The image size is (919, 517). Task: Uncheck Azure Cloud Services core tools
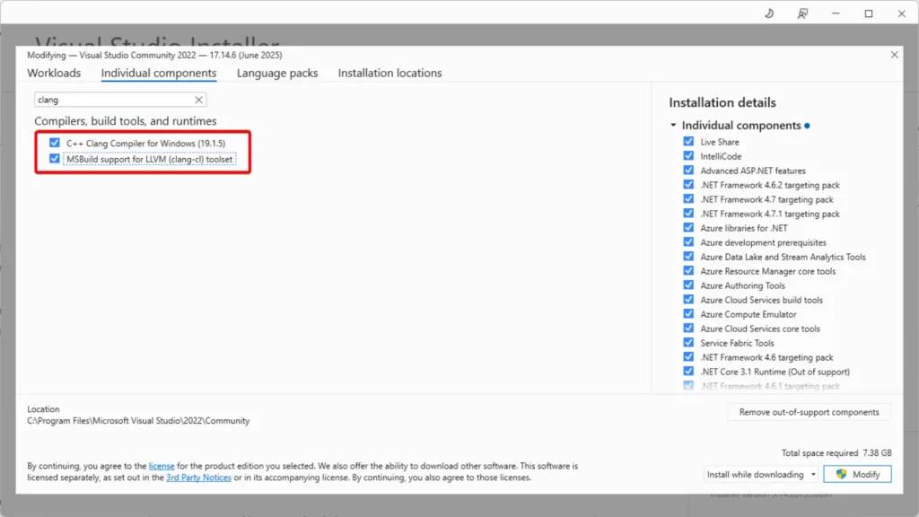[688, 329]
